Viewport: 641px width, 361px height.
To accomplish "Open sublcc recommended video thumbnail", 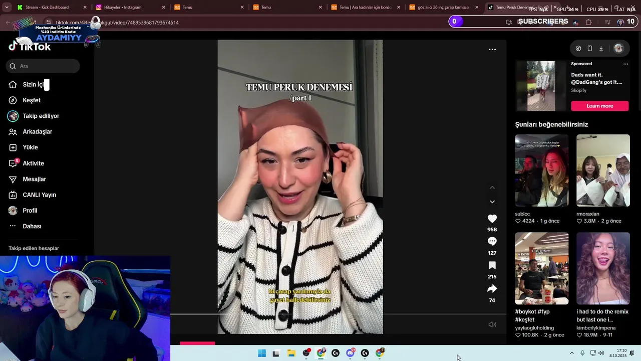I will 542,170.
